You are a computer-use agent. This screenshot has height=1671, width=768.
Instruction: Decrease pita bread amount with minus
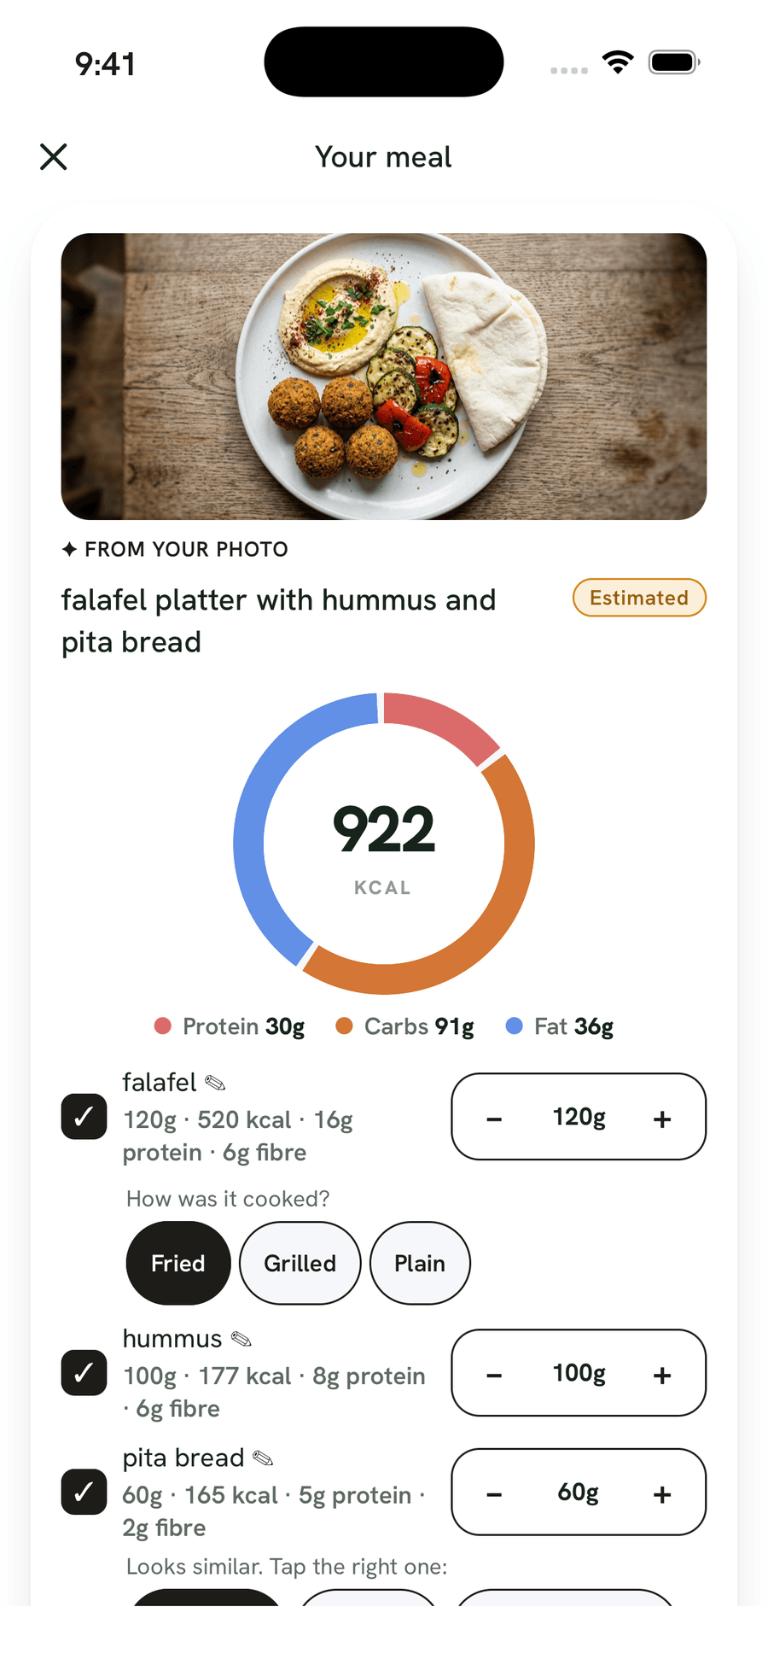pos(494,1494)
